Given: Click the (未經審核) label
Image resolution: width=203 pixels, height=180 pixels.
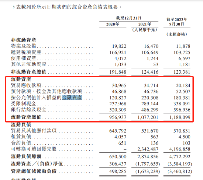Looking at the screenshot, I should click(177, 34).
